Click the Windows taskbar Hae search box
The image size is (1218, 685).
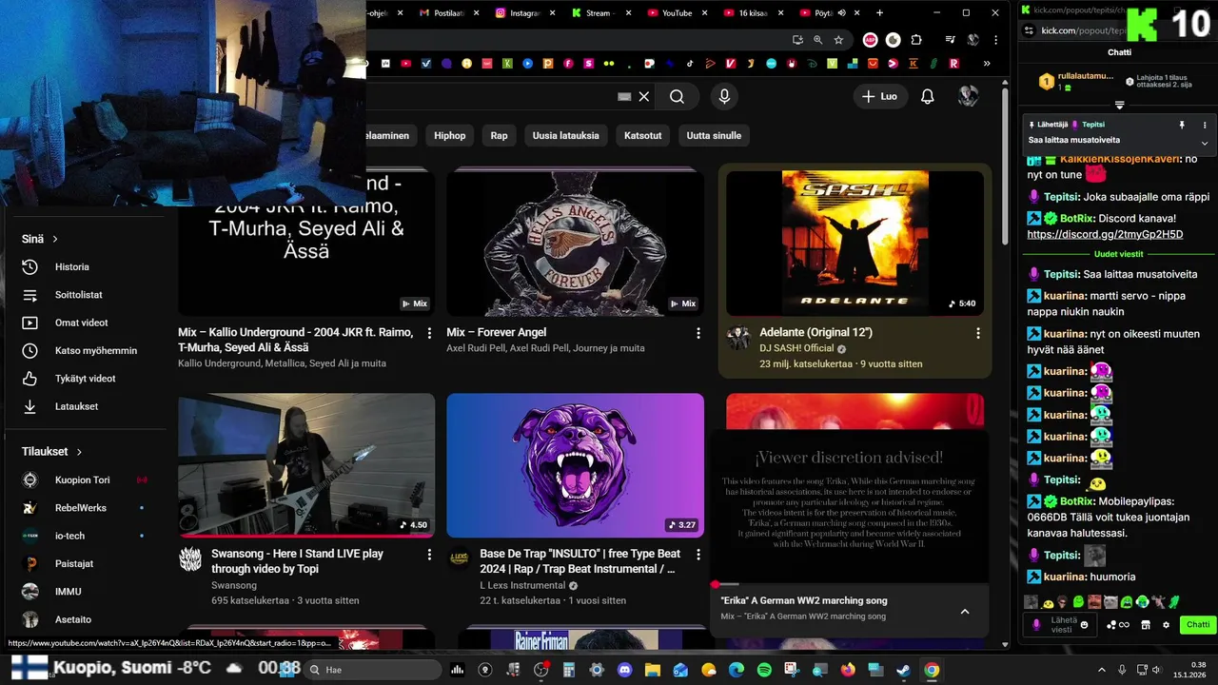point(374,670)
